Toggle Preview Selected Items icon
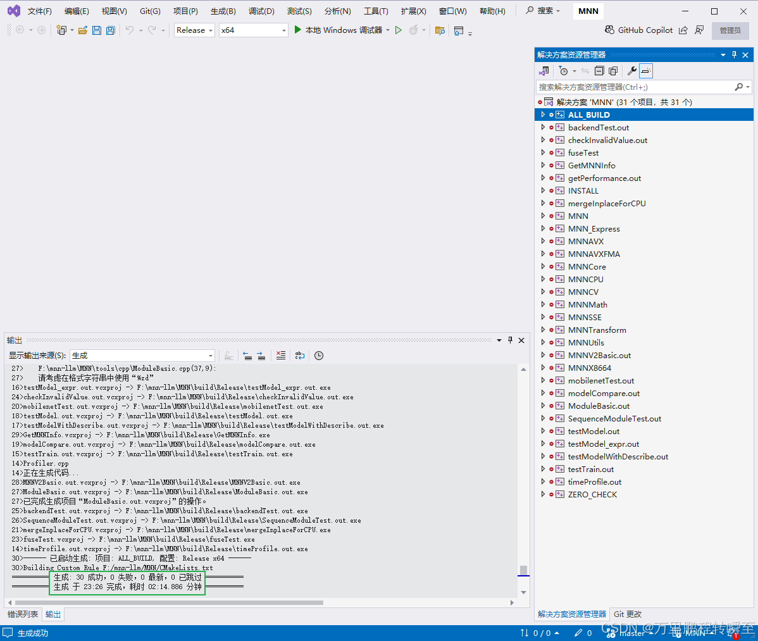Image resolution: width=758 pixels, height=641 pixels. pos(646,71)
